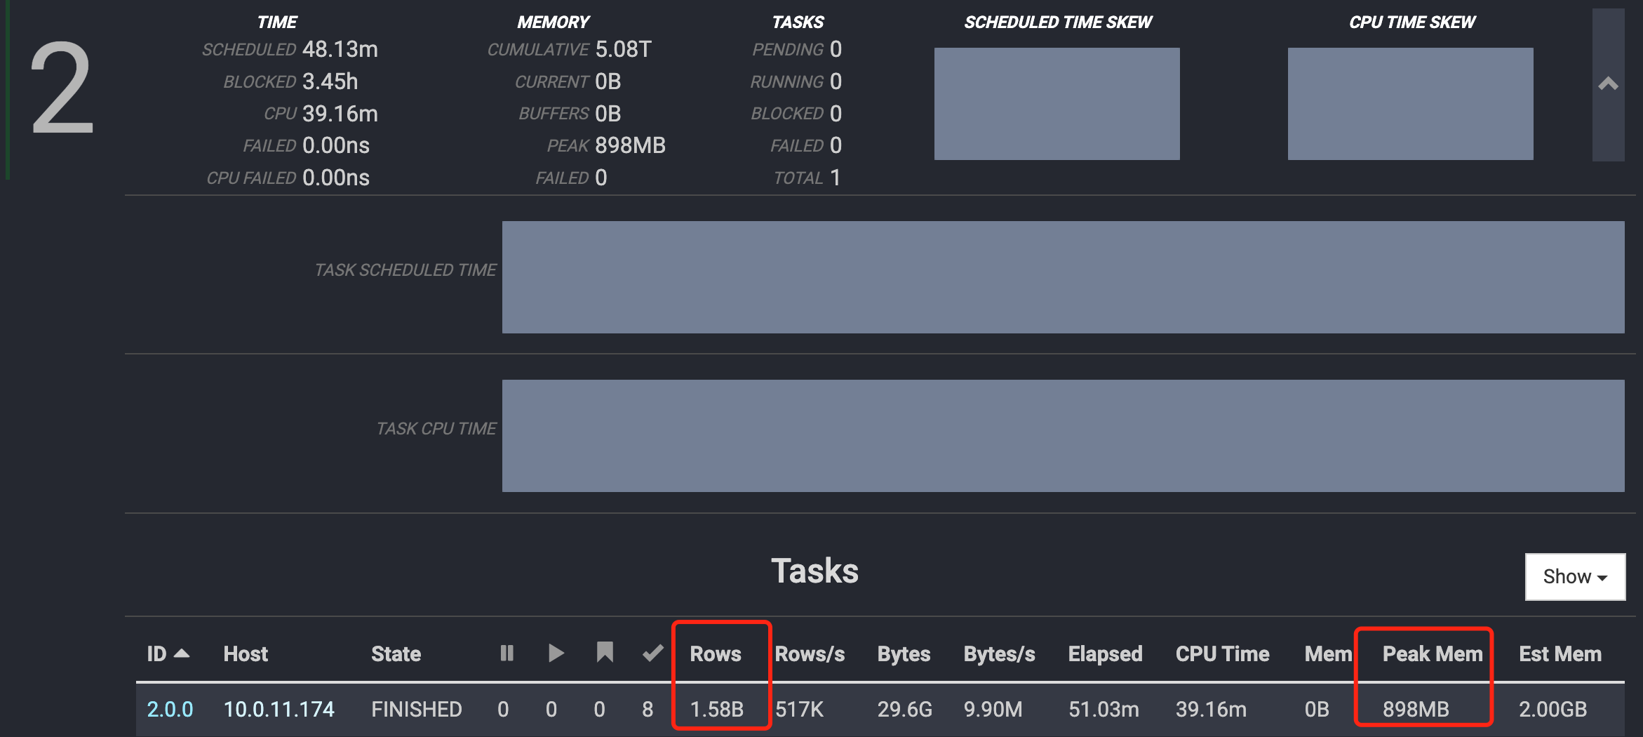Sort by the CPU Time column header
The image size is (1643, 737).
pyautogui.click(x=1222, y=653)
